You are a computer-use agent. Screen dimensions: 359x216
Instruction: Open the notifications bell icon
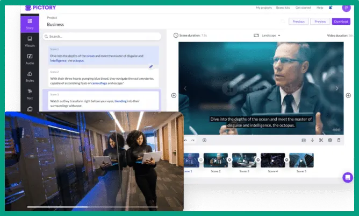point(331,8)
